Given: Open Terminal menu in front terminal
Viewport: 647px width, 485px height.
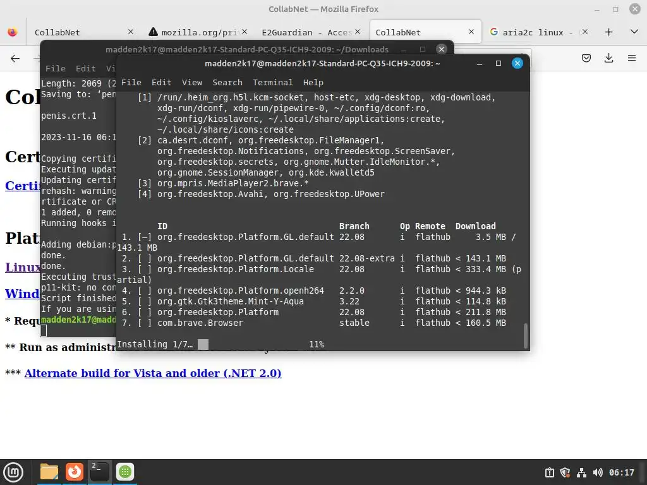Looking at the screenshot, I should 272,83.
